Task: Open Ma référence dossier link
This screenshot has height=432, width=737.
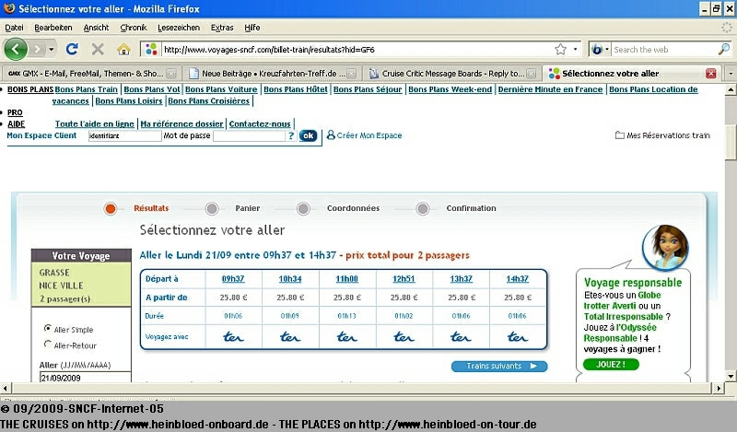Action: click(x=181, y=124)
